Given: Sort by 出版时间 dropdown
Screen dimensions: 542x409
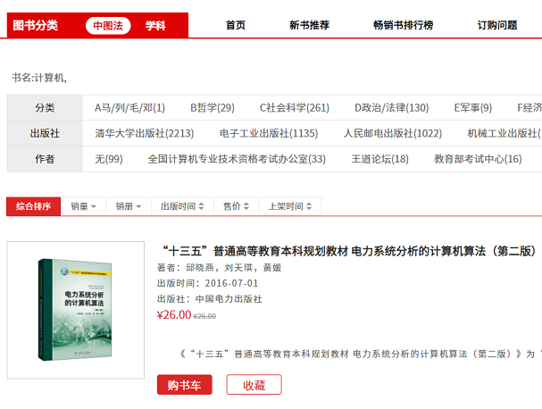Looking at the screenshot, I should 182,206.
